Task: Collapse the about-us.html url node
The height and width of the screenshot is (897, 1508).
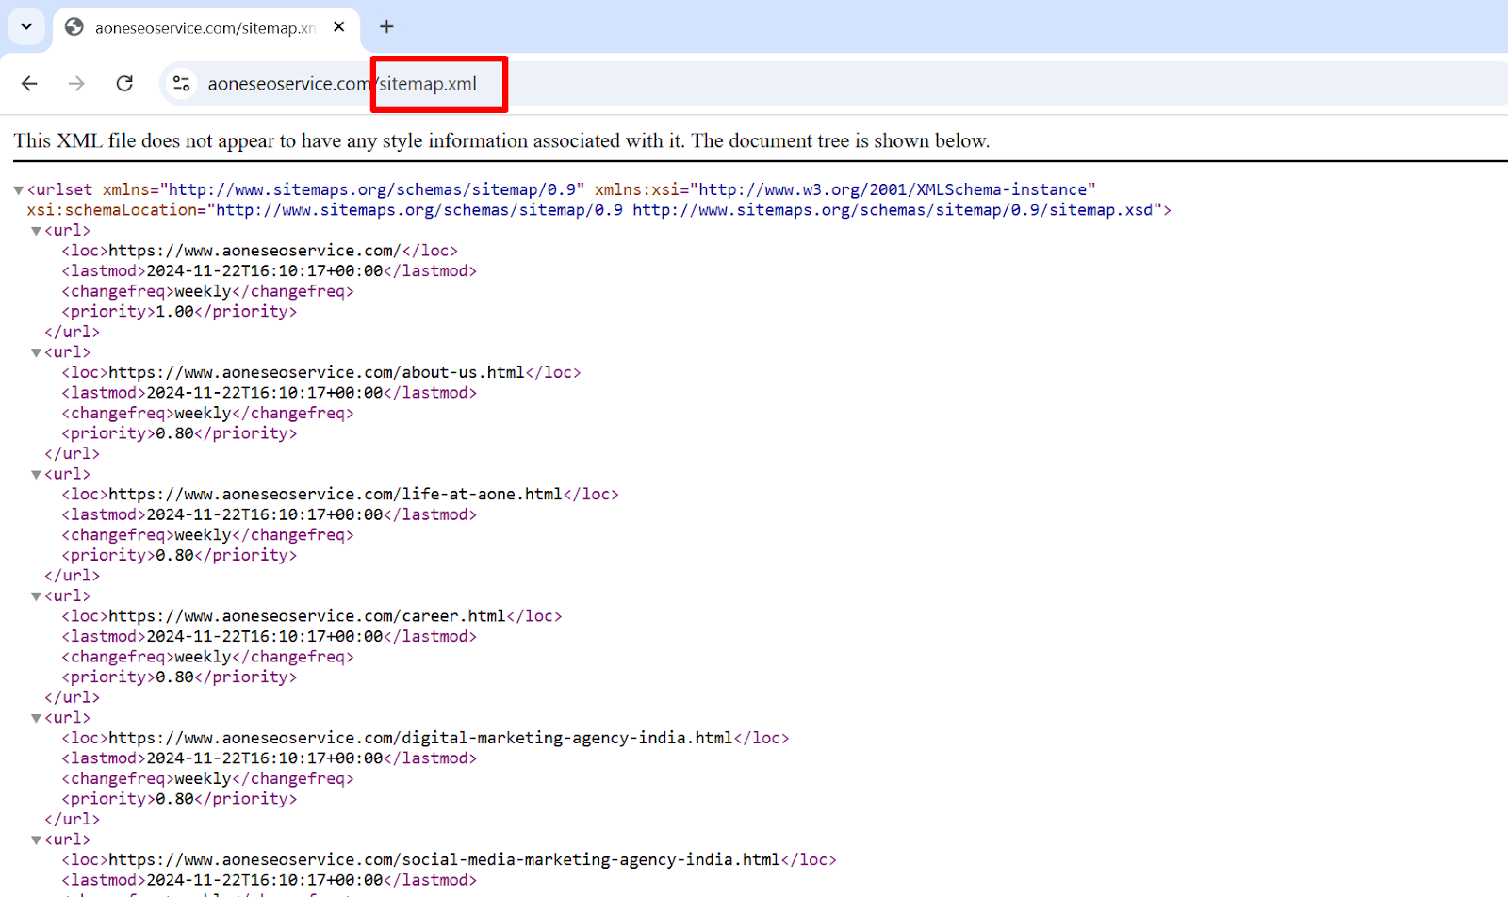Action: (x=36, y=353)
